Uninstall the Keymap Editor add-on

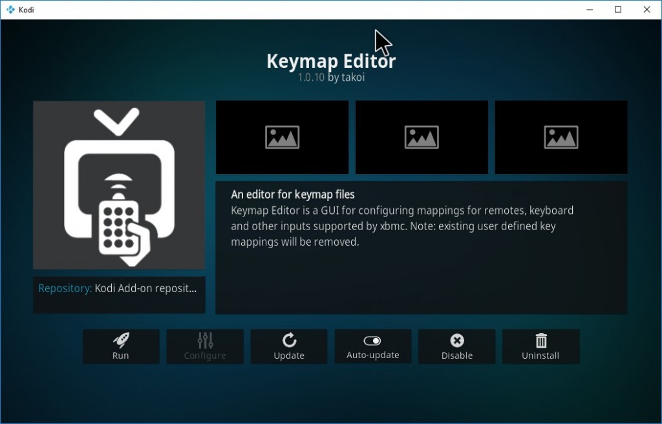[541, 346]
